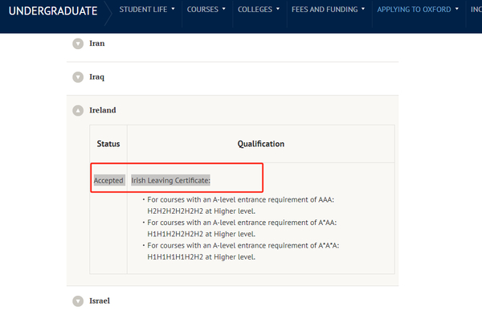Image resolution: width=482 pixels, height=311 pixels.
Task: Expand the Israel accordion arrow icon
Action: point(78,301)
